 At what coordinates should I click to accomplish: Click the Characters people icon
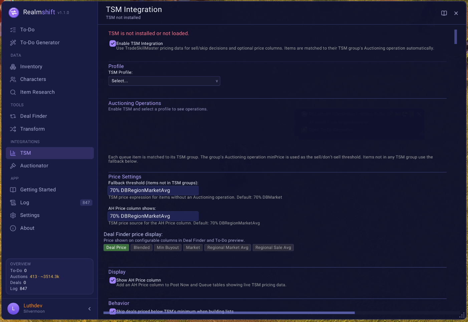click(13, 79)
